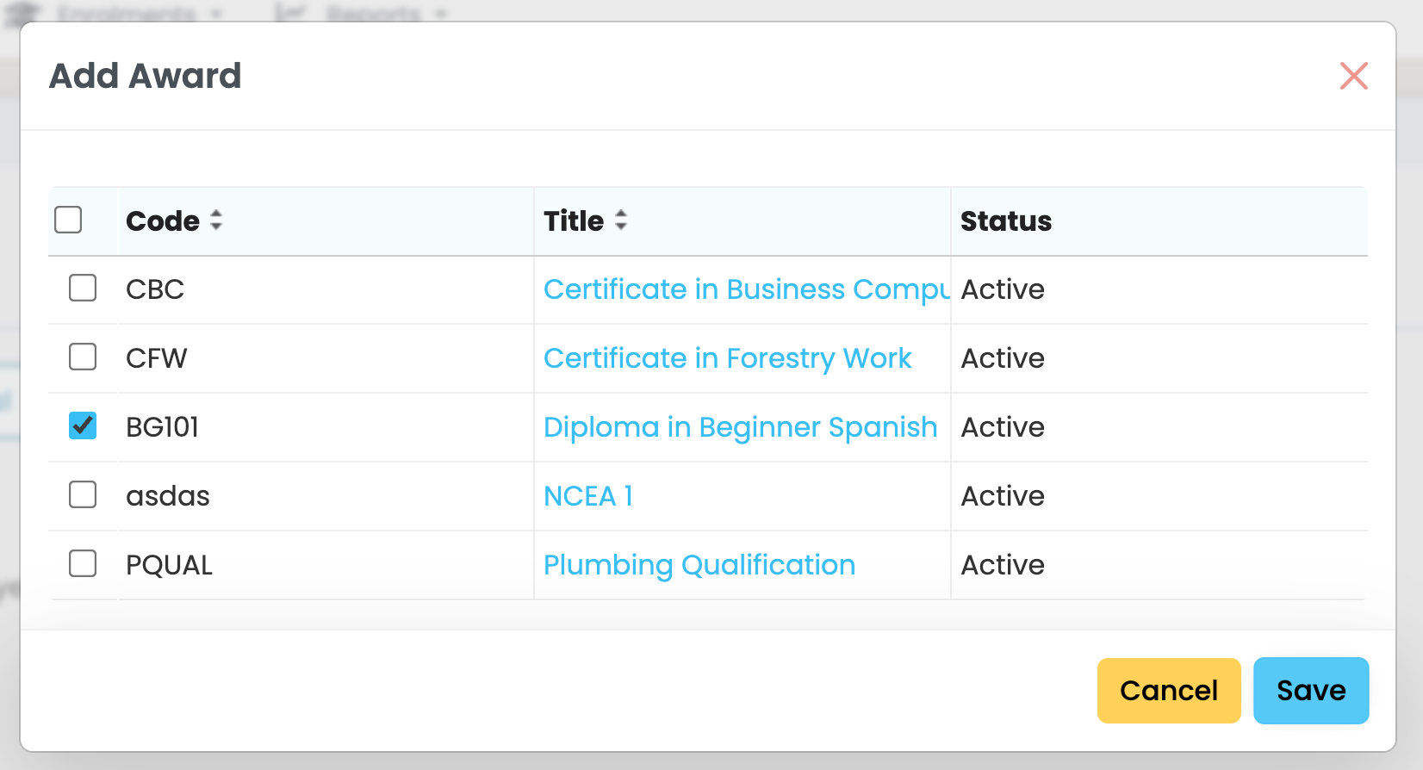Image resolution: width=1423 pixels, height=770 pixels.
Task: Open the NCEA 1 award link
Action: click(x=588, y=496)
